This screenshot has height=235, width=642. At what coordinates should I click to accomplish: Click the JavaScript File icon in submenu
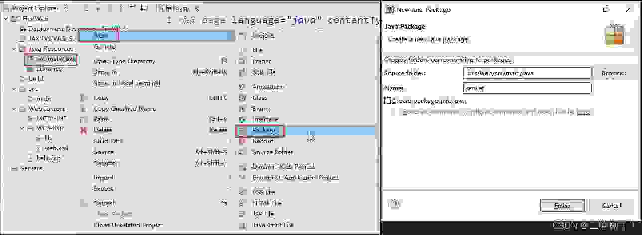pyautogui.click(x=242, y=225)
